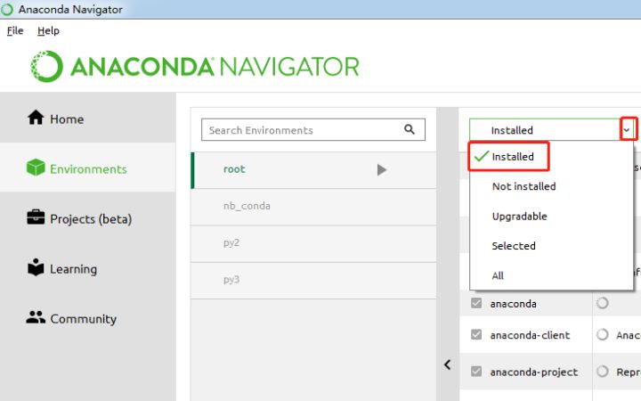Click the Anaconda Navigator logo
Viewport: 641px width, 401px height.
(x=195, y=66)
